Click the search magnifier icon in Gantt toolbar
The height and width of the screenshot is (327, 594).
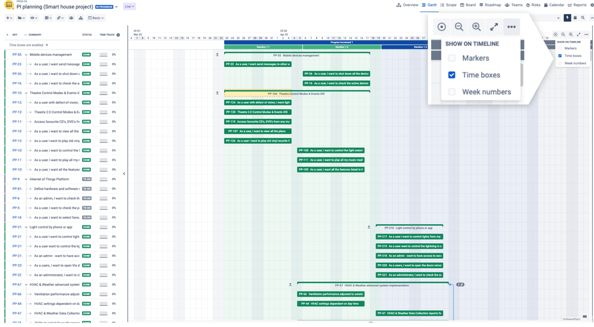[x=583, y=18]
